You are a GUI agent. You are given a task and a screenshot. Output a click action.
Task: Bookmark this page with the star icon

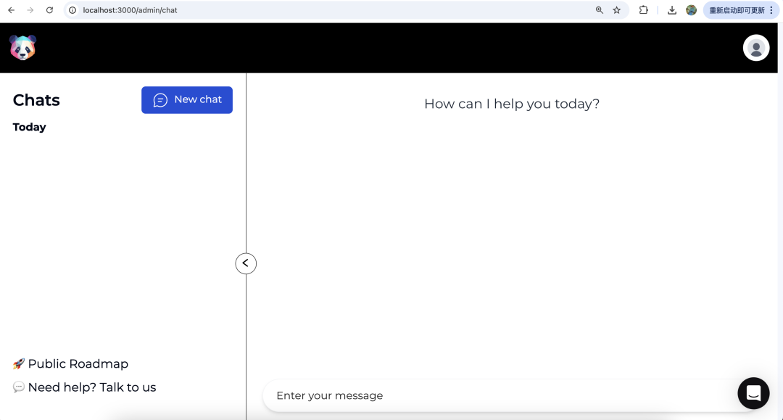pyautogui.click(x=617, y=10)
